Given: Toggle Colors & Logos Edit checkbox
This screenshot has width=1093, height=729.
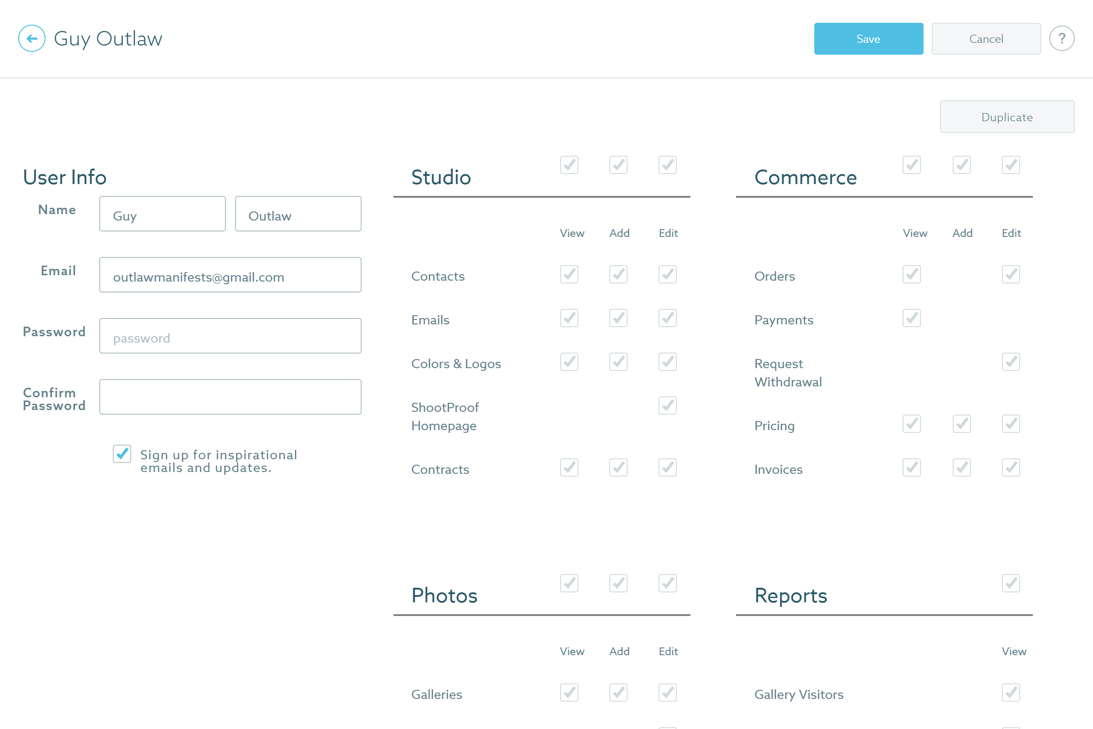Looking at the screenshot, I should click(x=667, y=362).
